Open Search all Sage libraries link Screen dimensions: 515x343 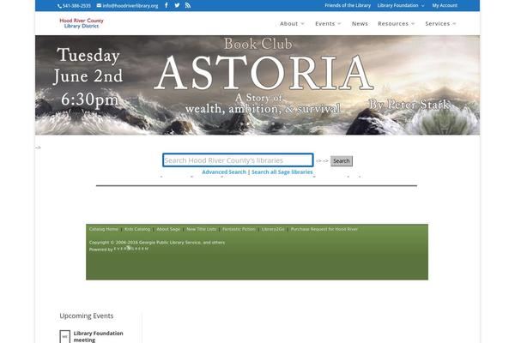tap(282, 172)
